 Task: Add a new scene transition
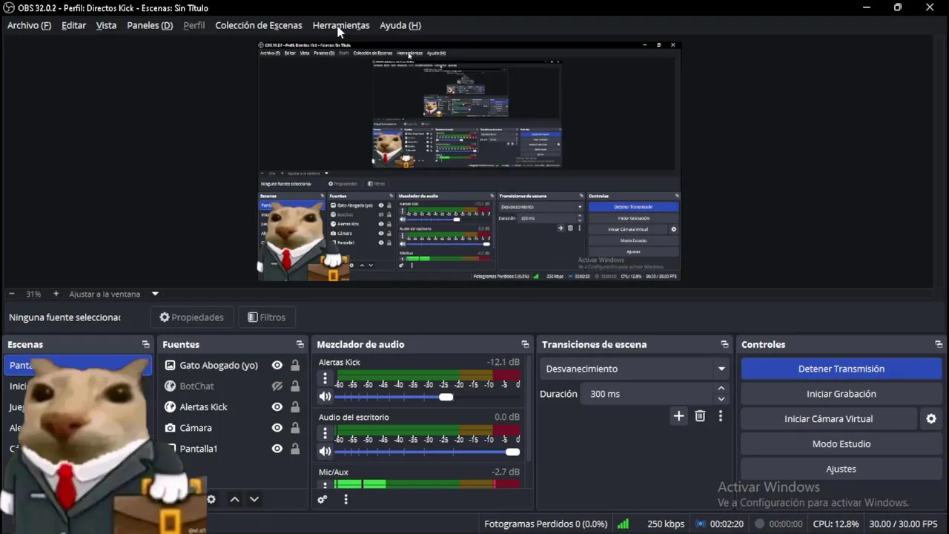678,416
